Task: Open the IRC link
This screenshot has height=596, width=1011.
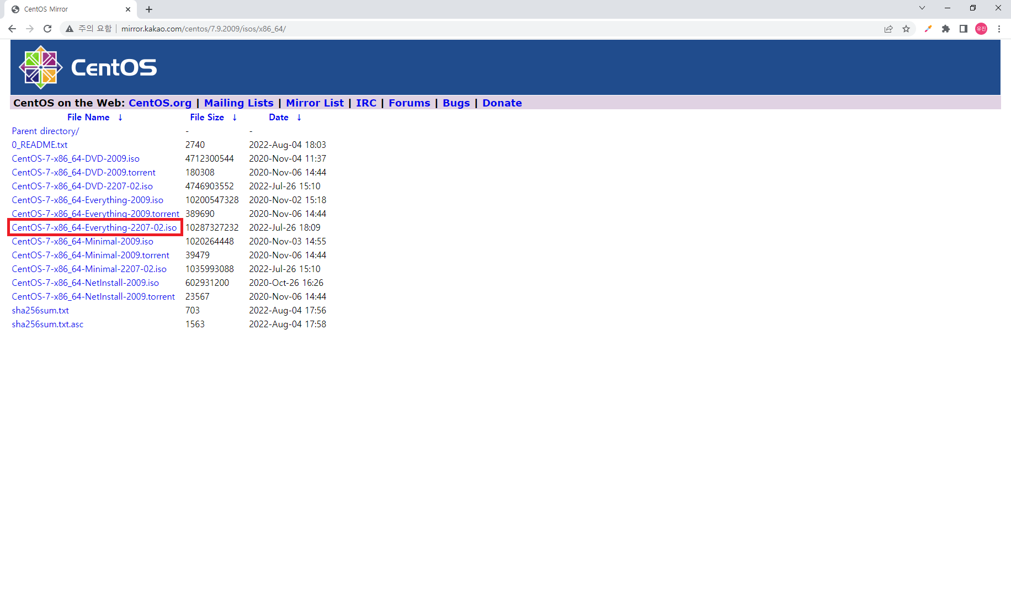Action: 366,103
